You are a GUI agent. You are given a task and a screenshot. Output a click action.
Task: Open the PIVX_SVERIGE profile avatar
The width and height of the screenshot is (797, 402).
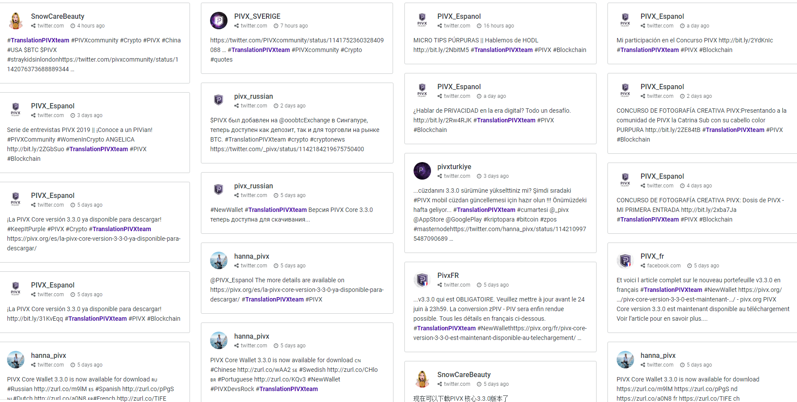[x=219, y=21]
